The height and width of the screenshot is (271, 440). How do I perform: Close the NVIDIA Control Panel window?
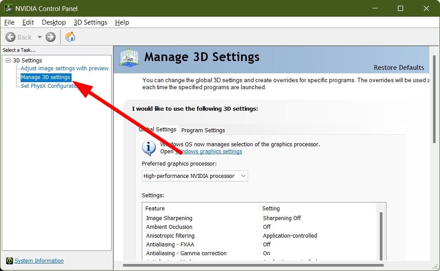click(x=426, y=8)
